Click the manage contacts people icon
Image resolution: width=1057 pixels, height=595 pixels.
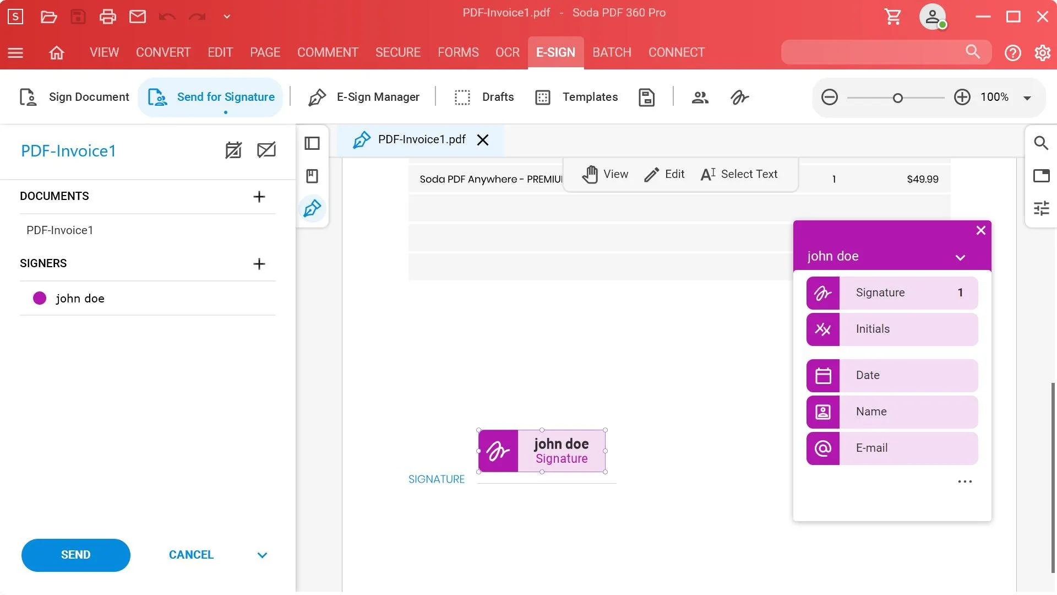pos(700,98)
